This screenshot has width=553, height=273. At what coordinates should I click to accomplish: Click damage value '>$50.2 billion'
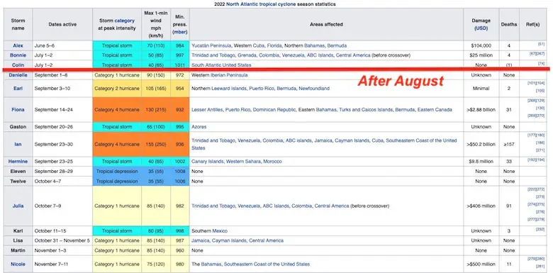point(481,144)
